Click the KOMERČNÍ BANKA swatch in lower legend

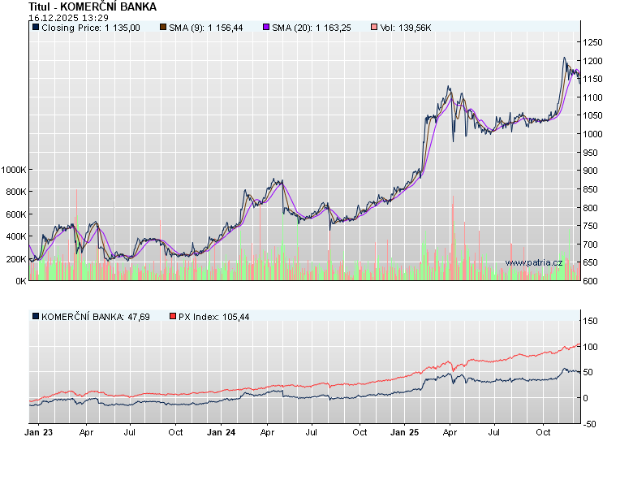pos(35,316)
